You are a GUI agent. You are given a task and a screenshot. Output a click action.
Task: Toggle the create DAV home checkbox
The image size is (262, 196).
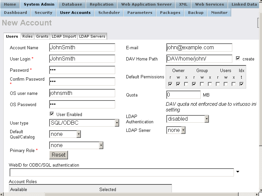coord(238,58)
